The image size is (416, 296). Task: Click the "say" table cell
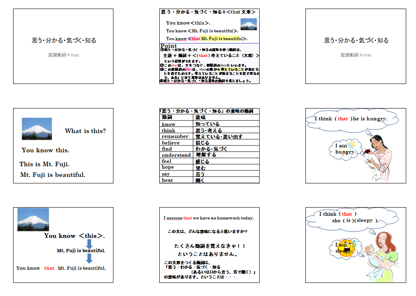click(176, 174)
